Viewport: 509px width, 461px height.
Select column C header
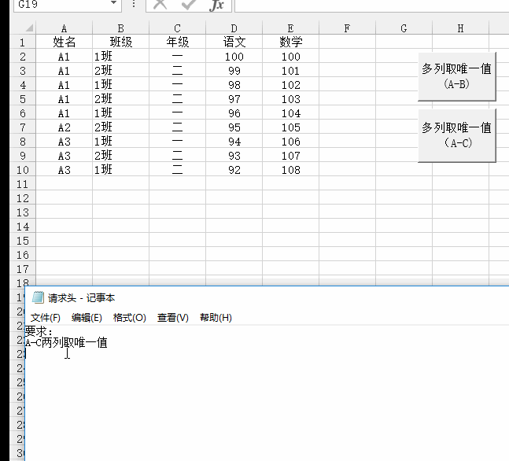177,28
